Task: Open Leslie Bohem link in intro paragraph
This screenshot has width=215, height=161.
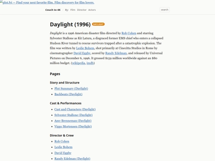Action: (x=85, y=48)
